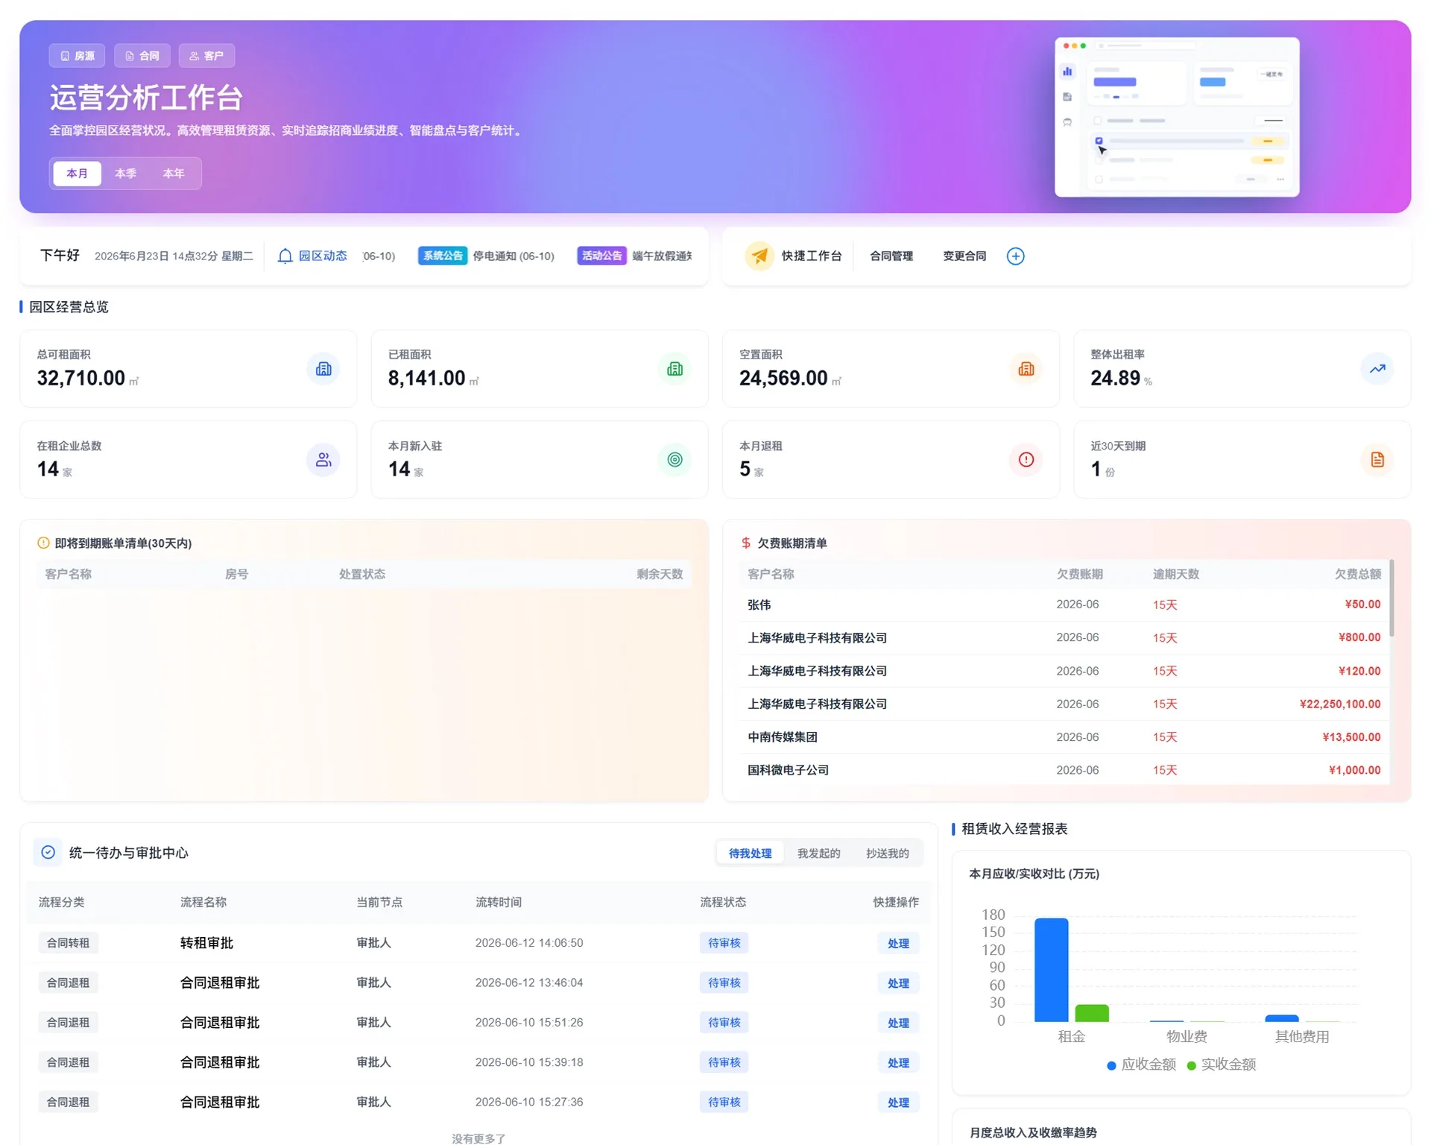Click the 2026-06-12 13:46:04 timestamp
The image size is (1431, 1145).
coord(529,982)
